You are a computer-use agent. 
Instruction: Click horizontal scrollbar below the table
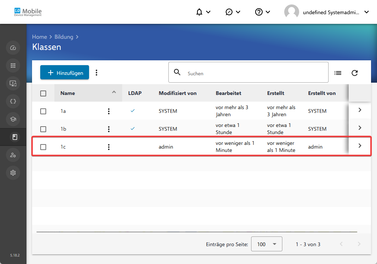(197, 232)
